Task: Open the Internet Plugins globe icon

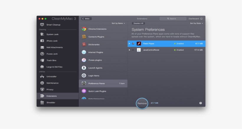Action: (x=84, y=52)
